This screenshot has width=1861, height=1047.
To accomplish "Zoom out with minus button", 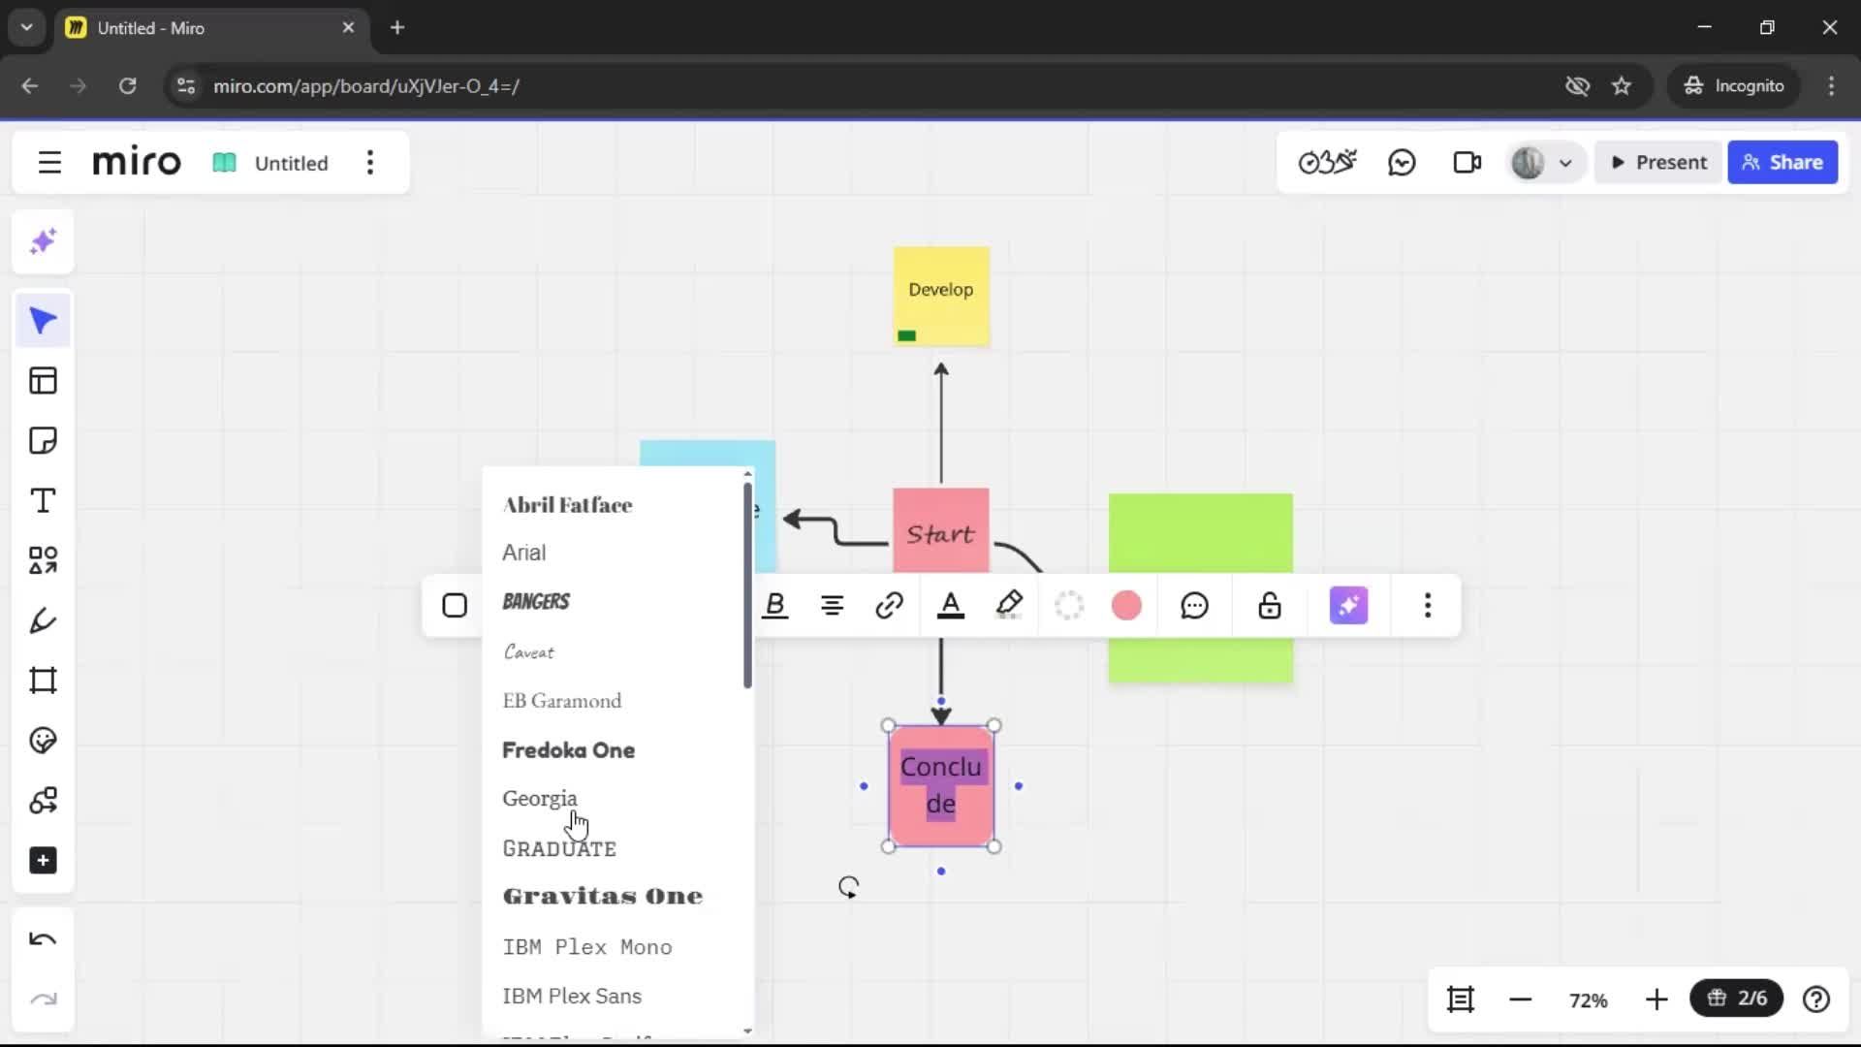I will [1520, 999].
